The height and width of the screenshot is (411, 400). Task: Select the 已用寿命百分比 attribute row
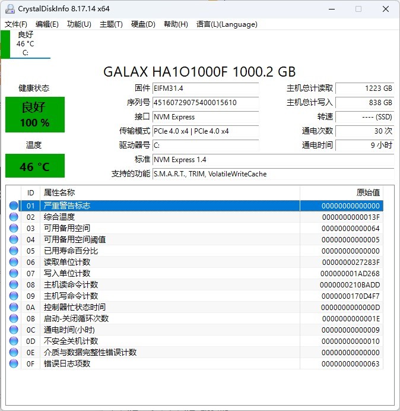click(x=195, y=251)
